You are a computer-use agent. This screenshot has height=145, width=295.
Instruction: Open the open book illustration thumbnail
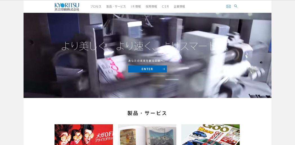coord(147,135)
